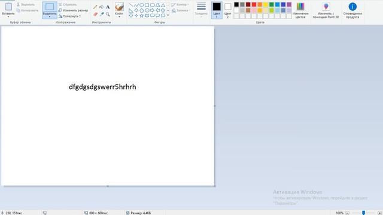Select the Left arrow shape
Viewport: 383px width, 215px height.
[158, 10]
